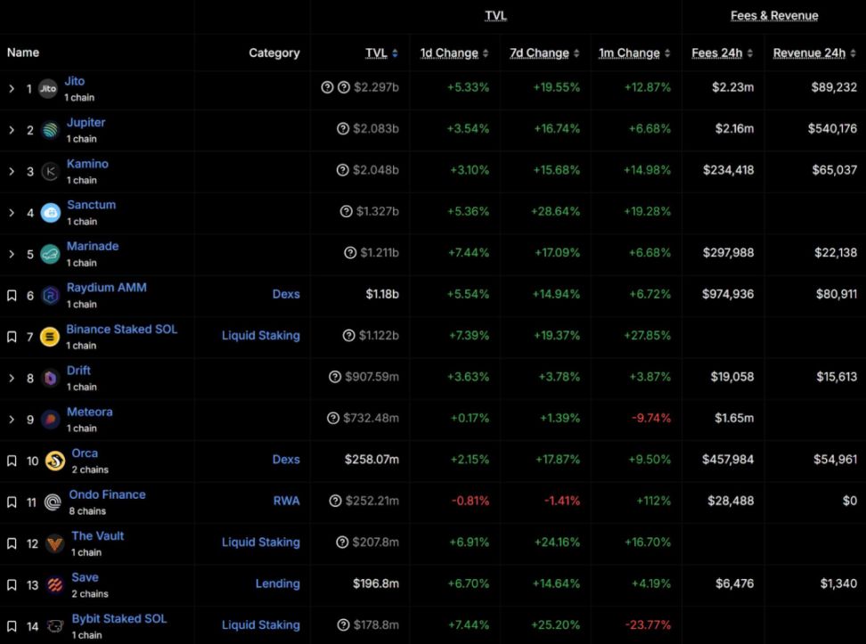Bookmark the Save protocol row
The image size is (866, 644).
click(x=12, y=585)
